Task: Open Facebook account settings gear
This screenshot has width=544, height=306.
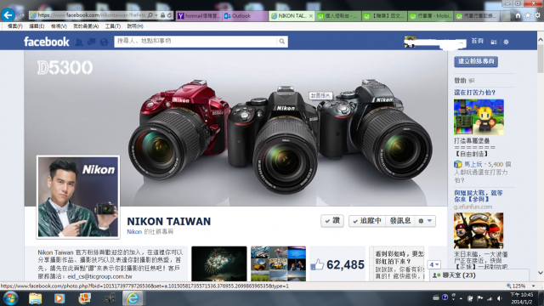Action: click(507, 42)
